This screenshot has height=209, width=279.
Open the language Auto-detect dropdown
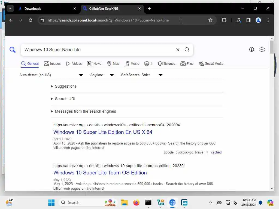[51, 75]
